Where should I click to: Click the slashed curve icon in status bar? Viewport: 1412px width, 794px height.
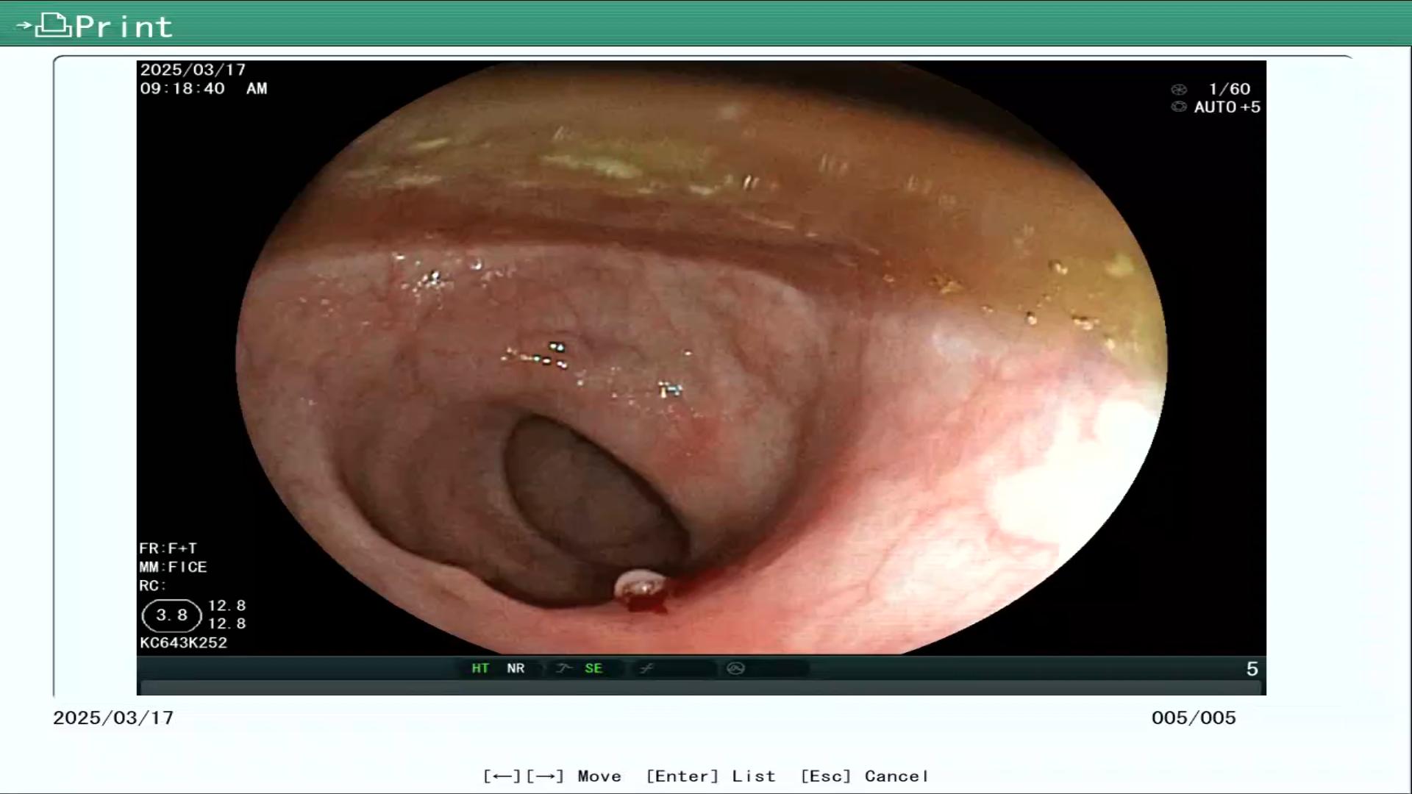(646, 668)
